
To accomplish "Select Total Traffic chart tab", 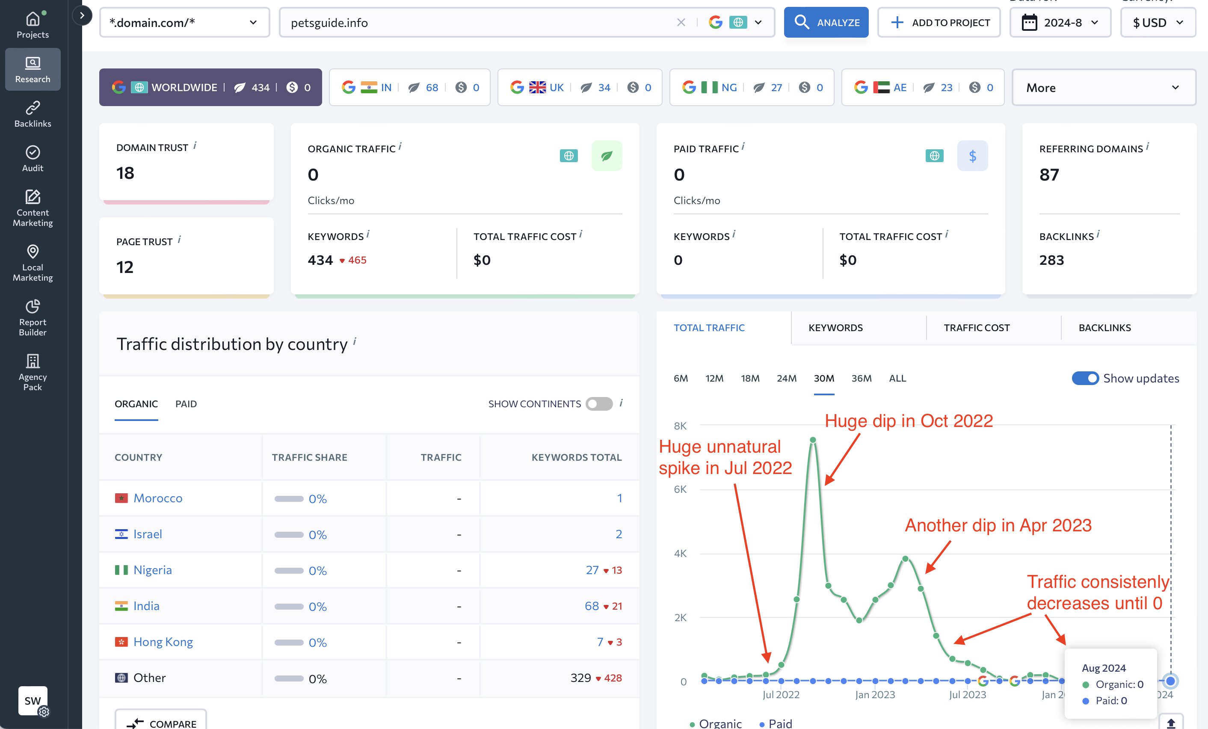I will 708,327.
